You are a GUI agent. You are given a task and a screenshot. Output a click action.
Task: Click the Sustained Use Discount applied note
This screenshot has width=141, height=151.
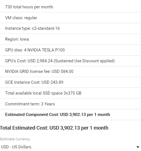tap(84, 61)
